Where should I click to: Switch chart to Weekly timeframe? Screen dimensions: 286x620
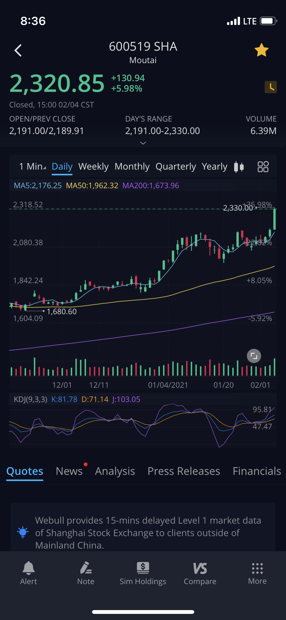pyautogui.click(x=93, y=166)
